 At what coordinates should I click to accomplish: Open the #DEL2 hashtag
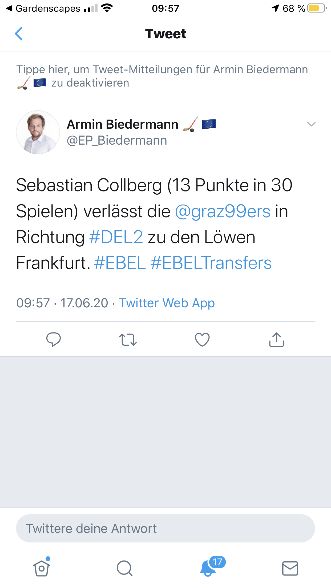(x=116, y=237)
